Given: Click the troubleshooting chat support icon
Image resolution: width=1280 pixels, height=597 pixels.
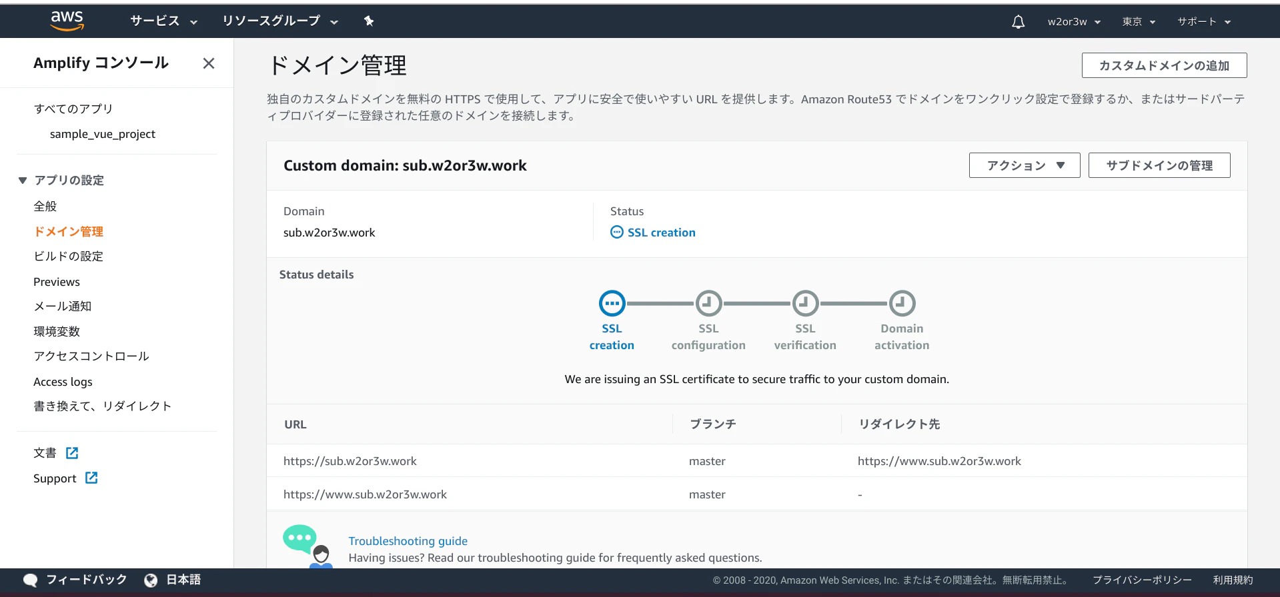Looking at the screenshot, I should [x=308, y=546].
